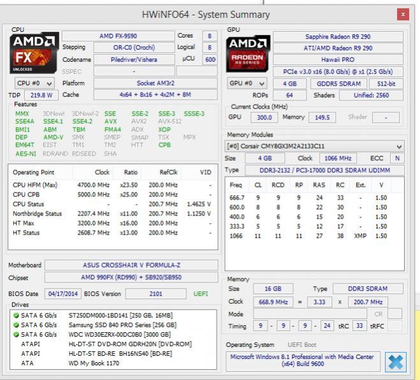Close the HWiNFO64 System Summary window
The height and width of the screenshot is (380, 420).
point(403,15)
